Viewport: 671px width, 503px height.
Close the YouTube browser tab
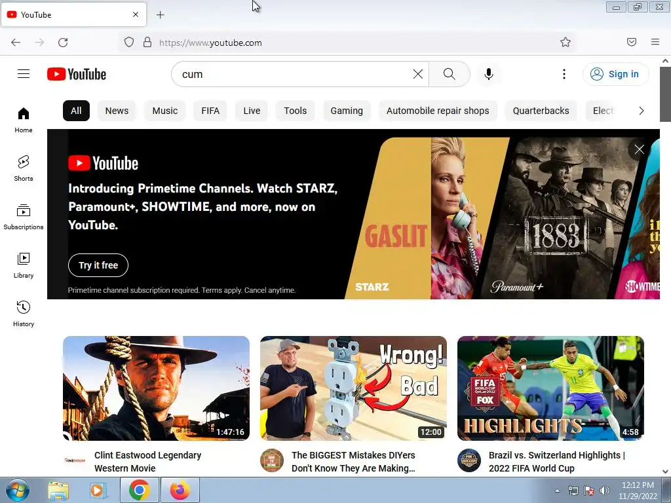click(136, 14)
